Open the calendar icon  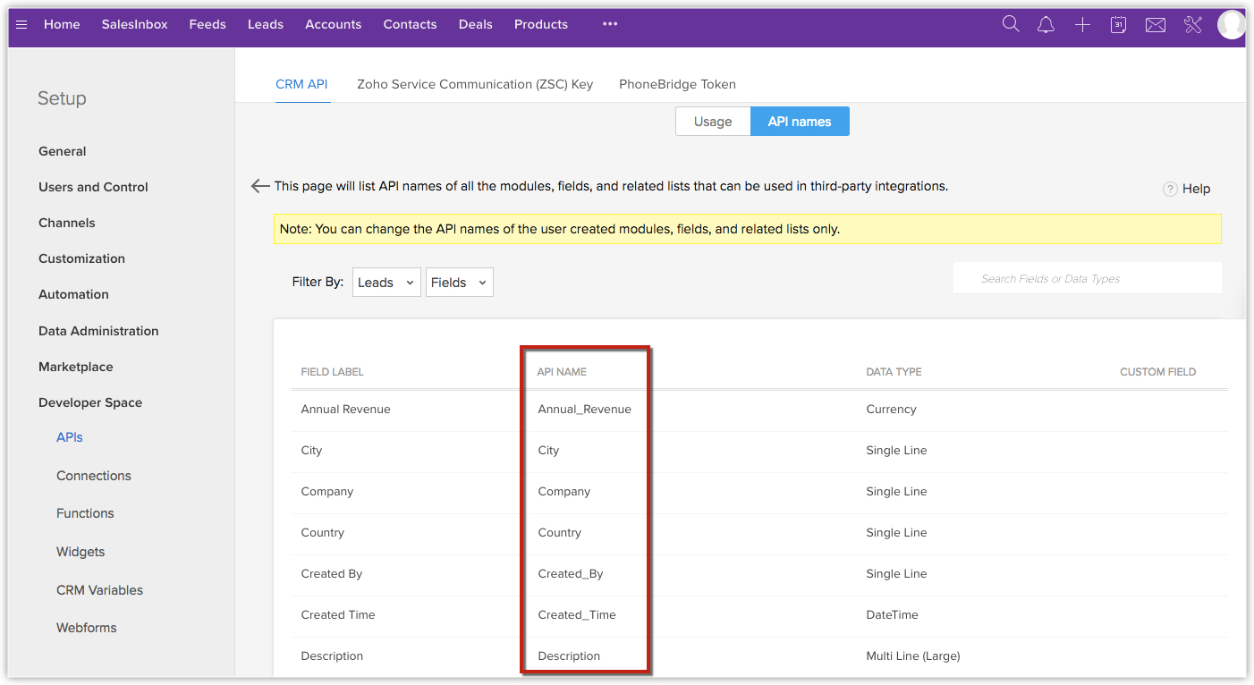pyautogui.click(x=1118, y=25)
